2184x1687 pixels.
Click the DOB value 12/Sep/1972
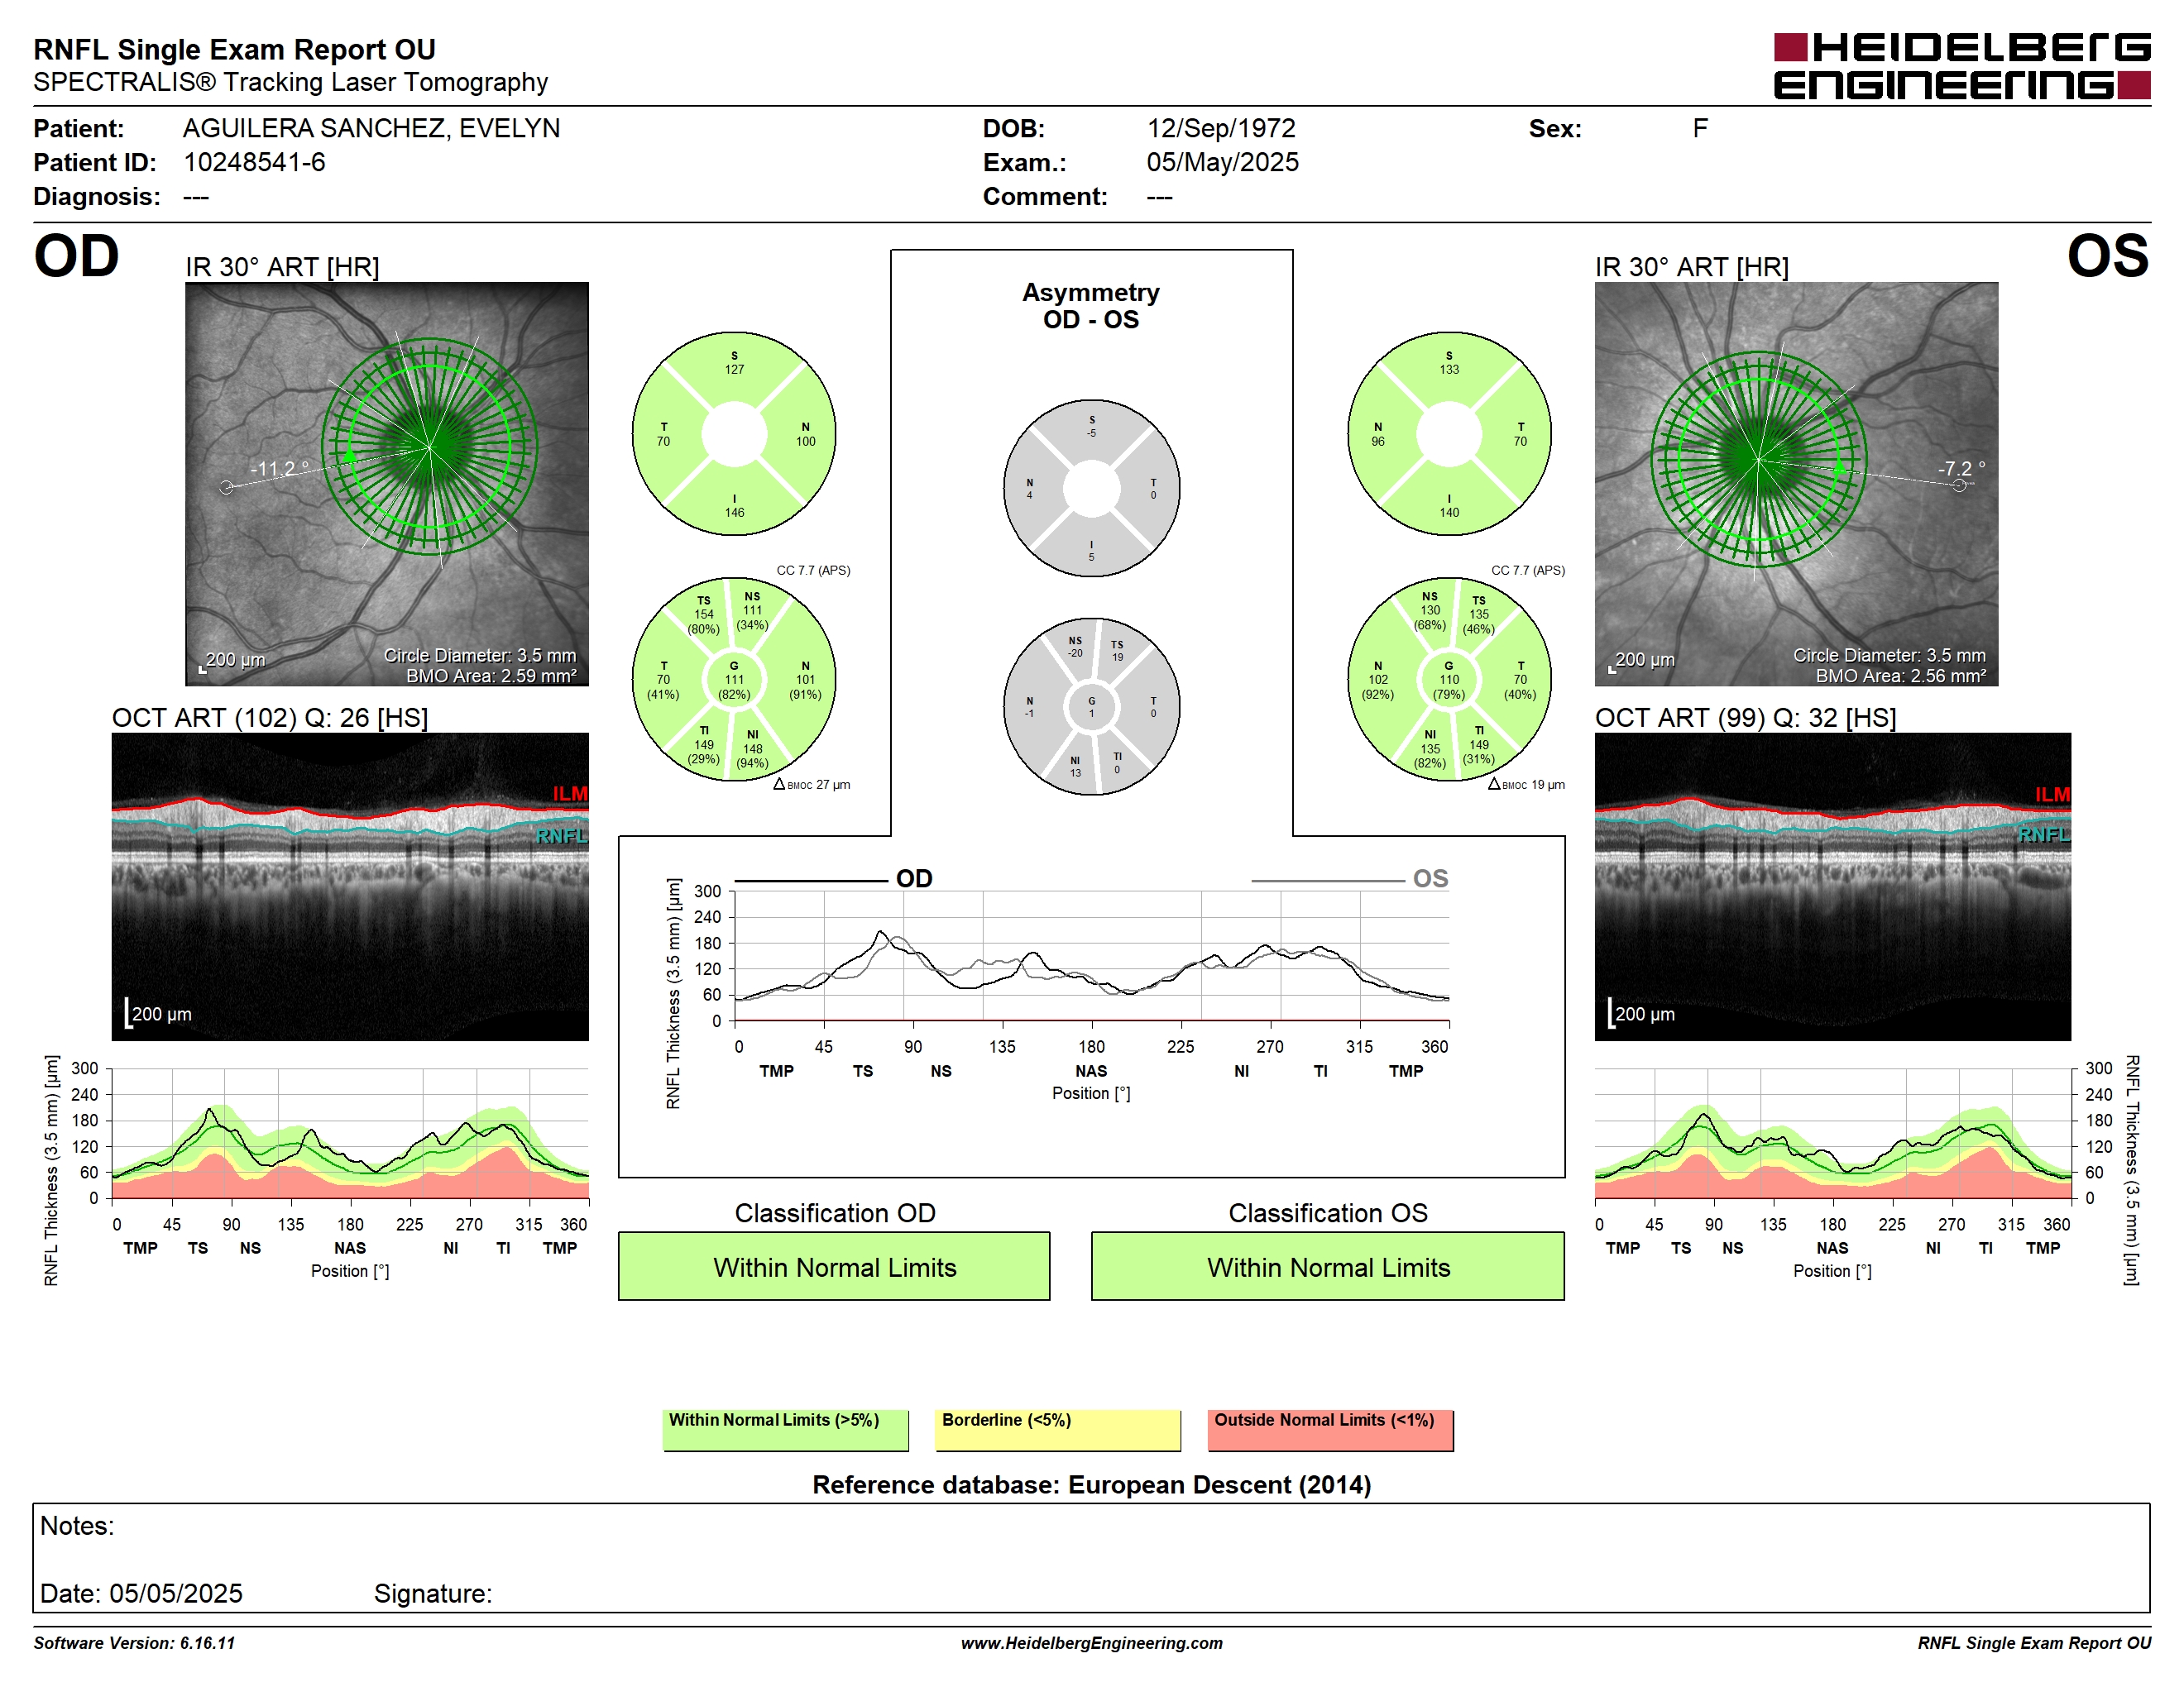(1221, 128)
